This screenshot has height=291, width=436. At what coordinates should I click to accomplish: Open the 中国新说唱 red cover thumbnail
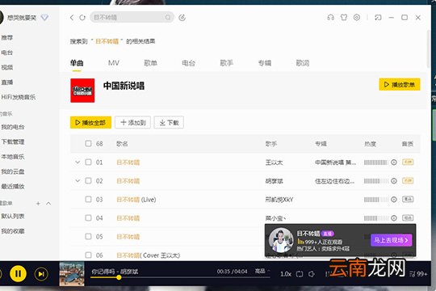82,91
